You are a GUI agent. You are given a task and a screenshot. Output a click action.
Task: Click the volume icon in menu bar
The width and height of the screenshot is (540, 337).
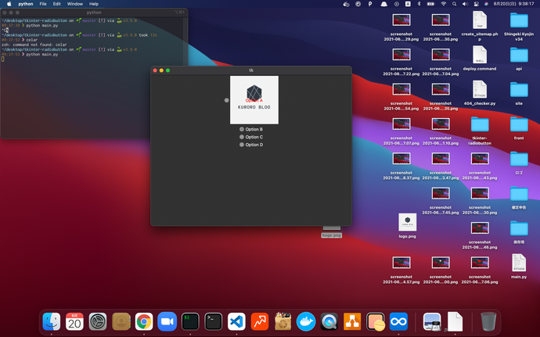466,4
